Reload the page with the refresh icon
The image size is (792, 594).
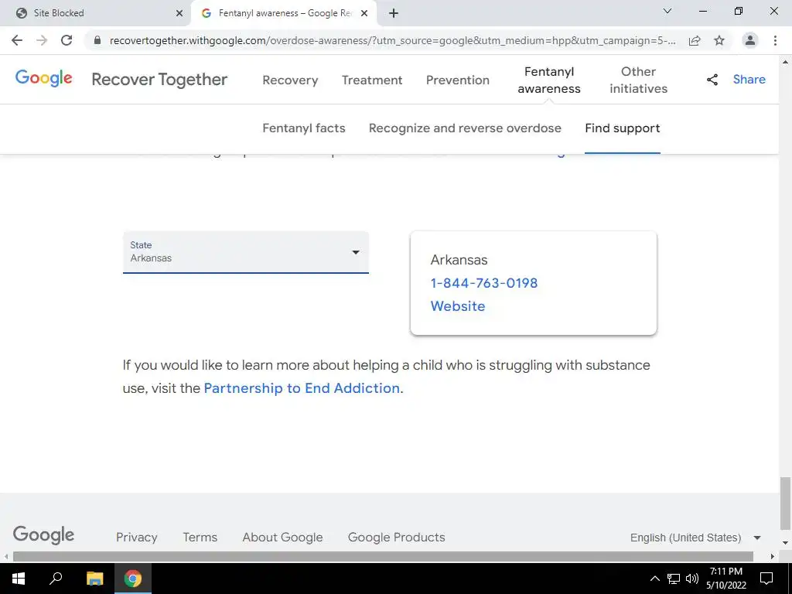(x=67, y=40)
